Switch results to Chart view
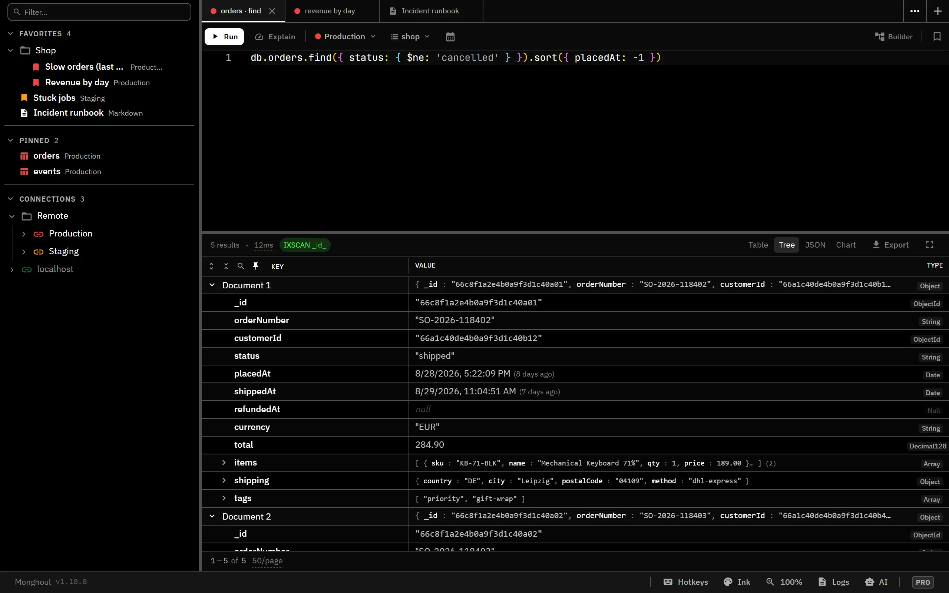Viewport: 949px width, 593px height. click(846, 245)
